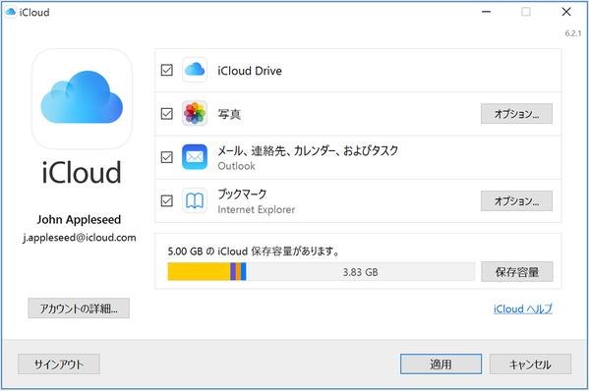Viewport: 589px width, 391px height.
Task: Click the version number 6.2.1
Action: (x=573, y=33)
